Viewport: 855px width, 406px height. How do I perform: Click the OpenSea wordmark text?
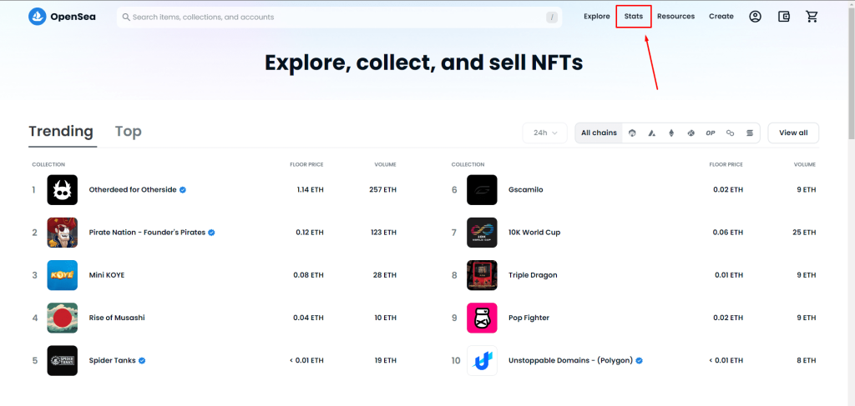pos(73,17)
